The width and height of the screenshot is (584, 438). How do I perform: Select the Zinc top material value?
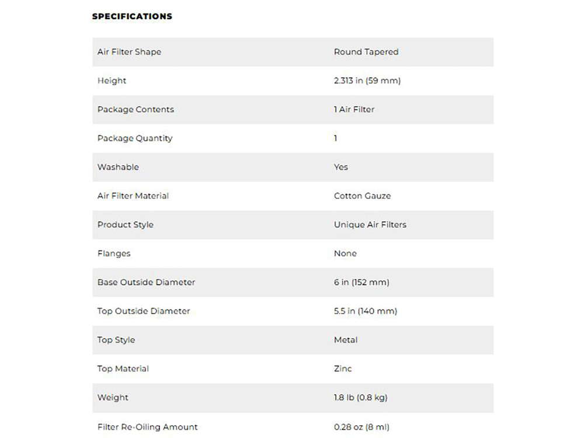343,369
